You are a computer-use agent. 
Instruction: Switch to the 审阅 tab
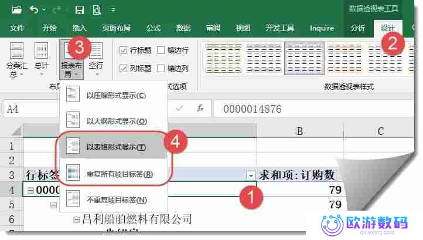click(213, 28)
